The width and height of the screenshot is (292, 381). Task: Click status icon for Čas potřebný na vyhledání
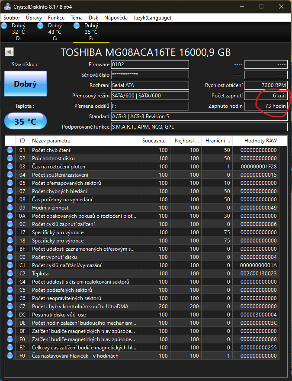(10, 199)
